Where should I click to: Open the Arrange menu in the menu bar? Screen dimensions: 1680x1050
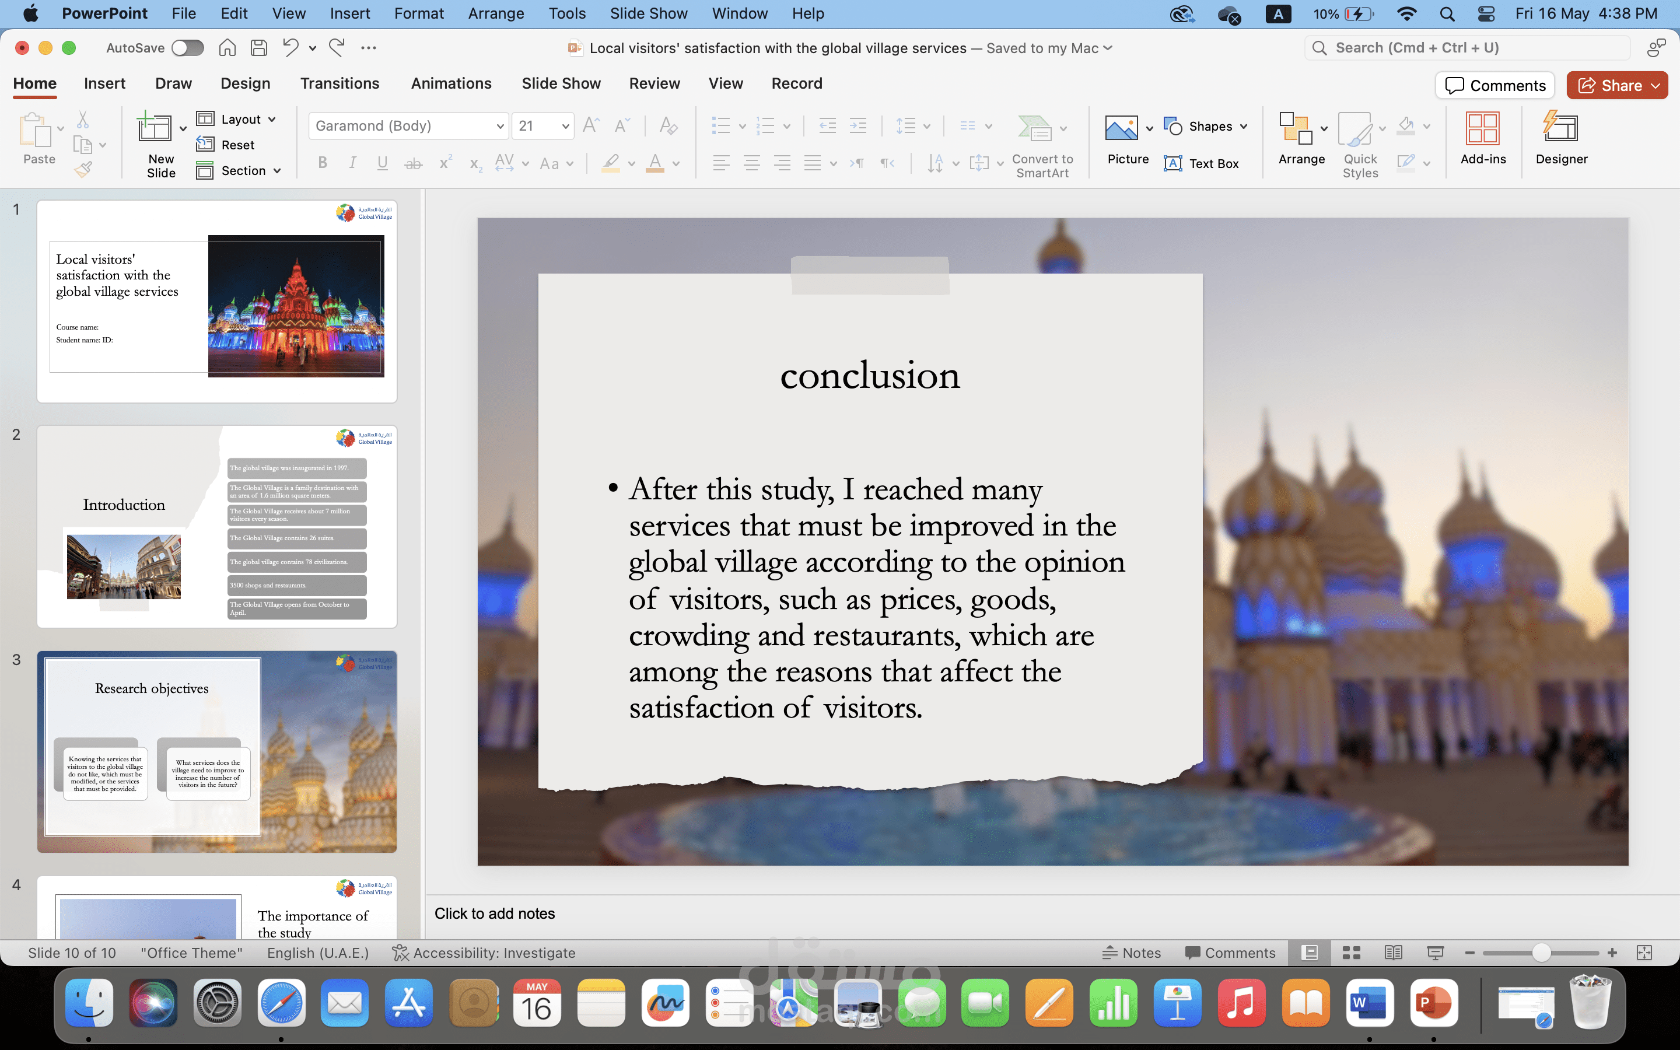496,13
